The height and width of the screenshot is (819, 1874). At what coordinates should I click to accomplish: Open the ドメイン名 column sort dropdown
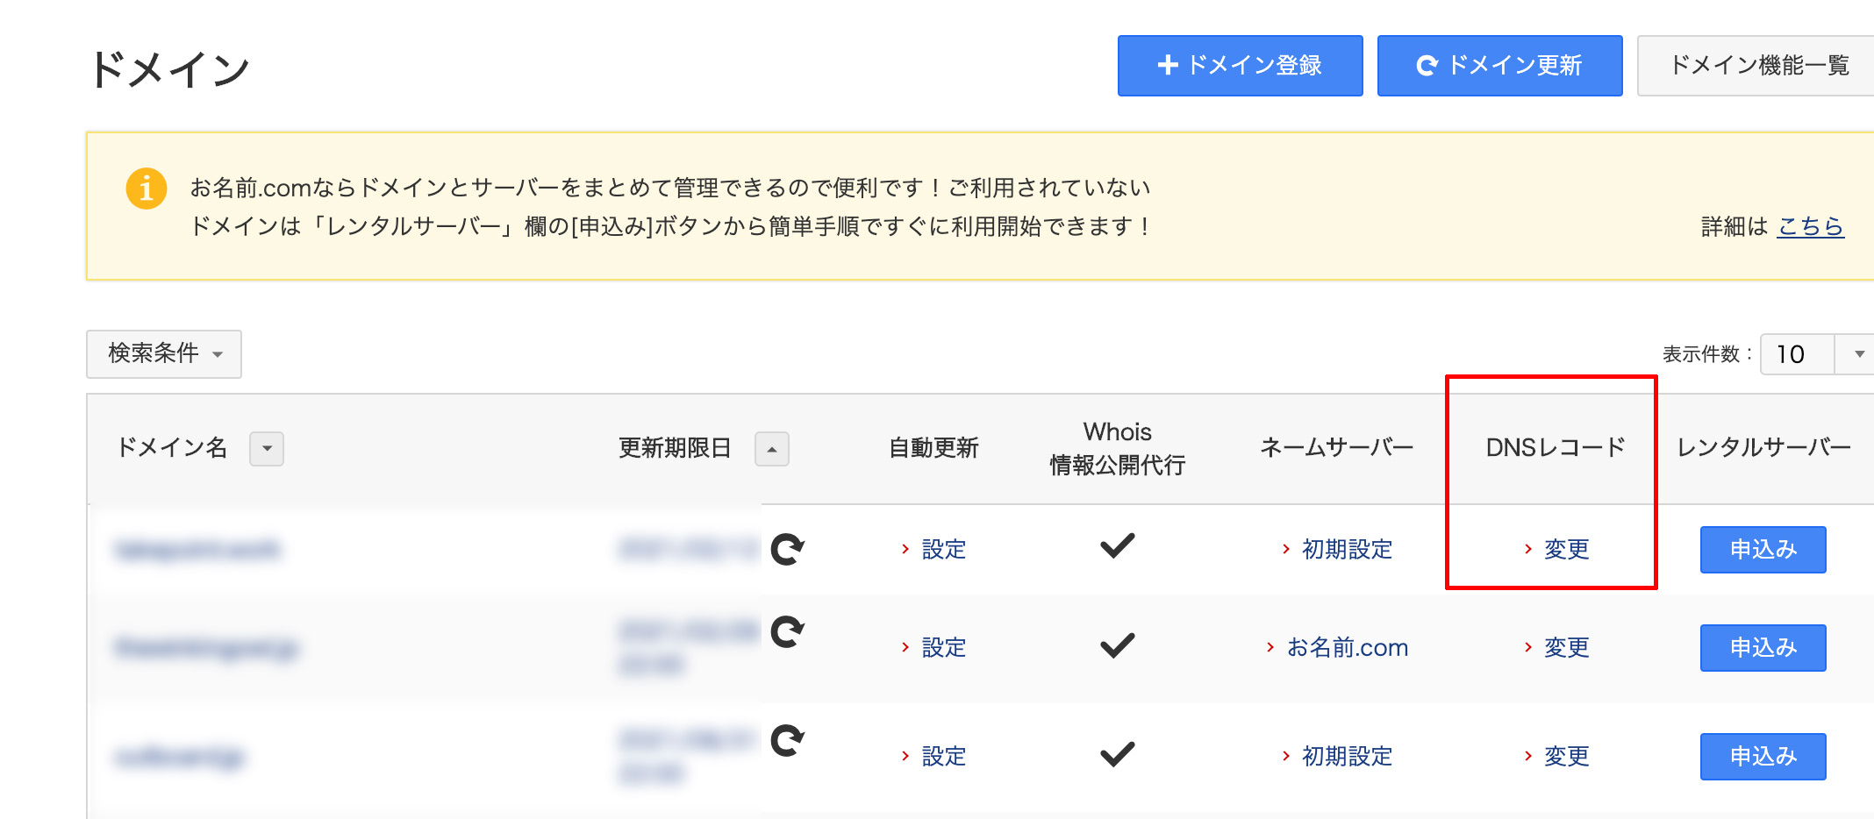[x=267, y=449]
